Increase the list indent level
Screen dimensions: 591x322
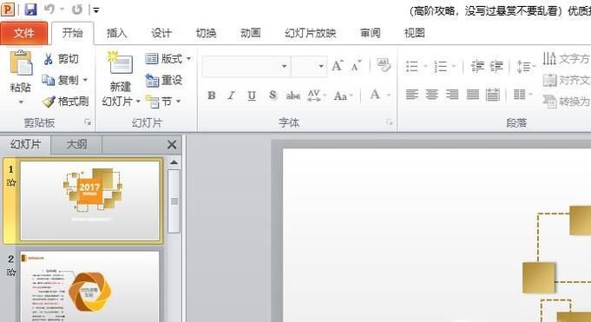tap(496, 66)
